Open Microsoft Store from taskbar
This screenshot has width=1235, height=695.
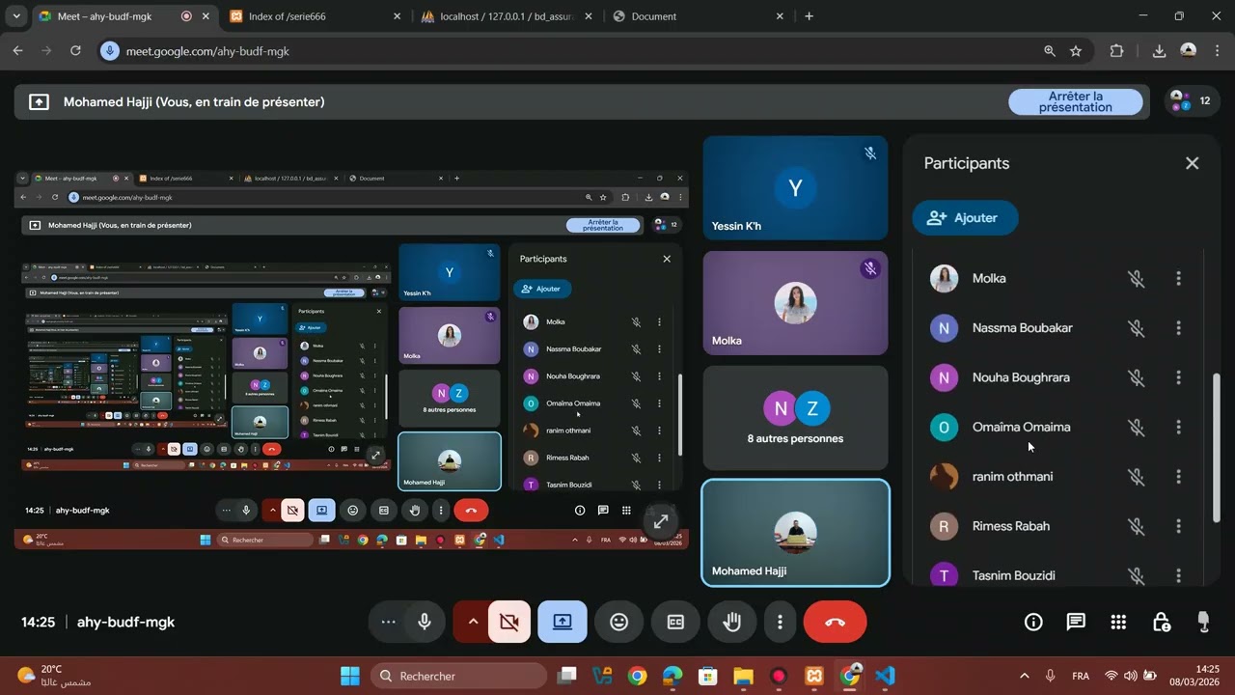pos(707,676)
